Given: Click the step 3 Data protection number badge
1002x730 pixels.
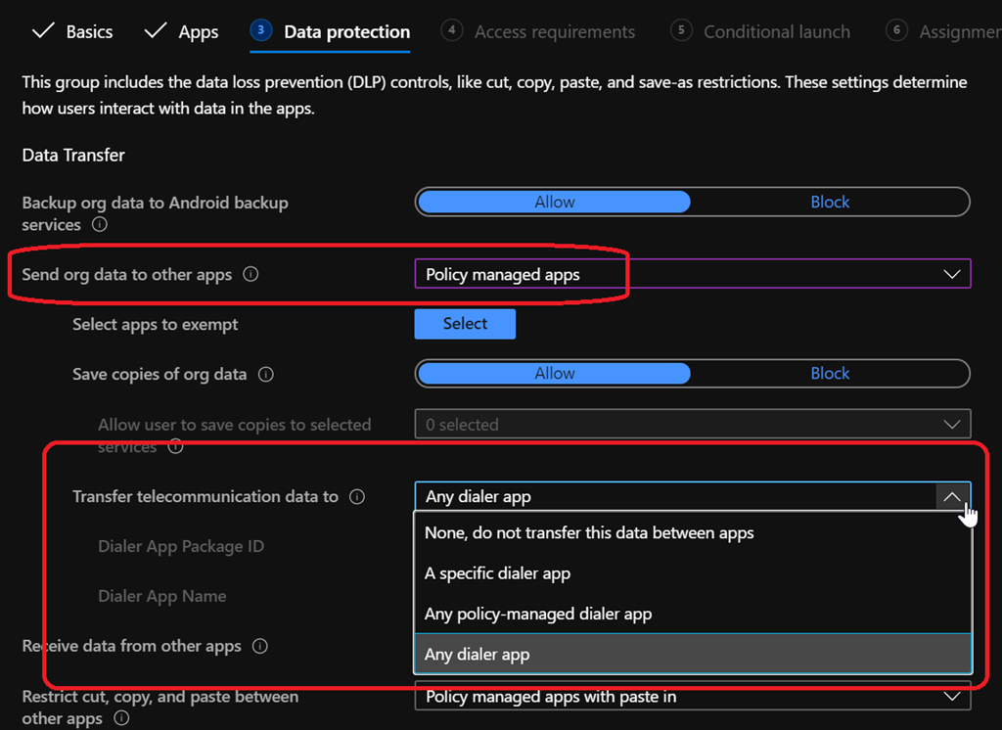Looking at the screenshot, I should click(x=260, y=30).
